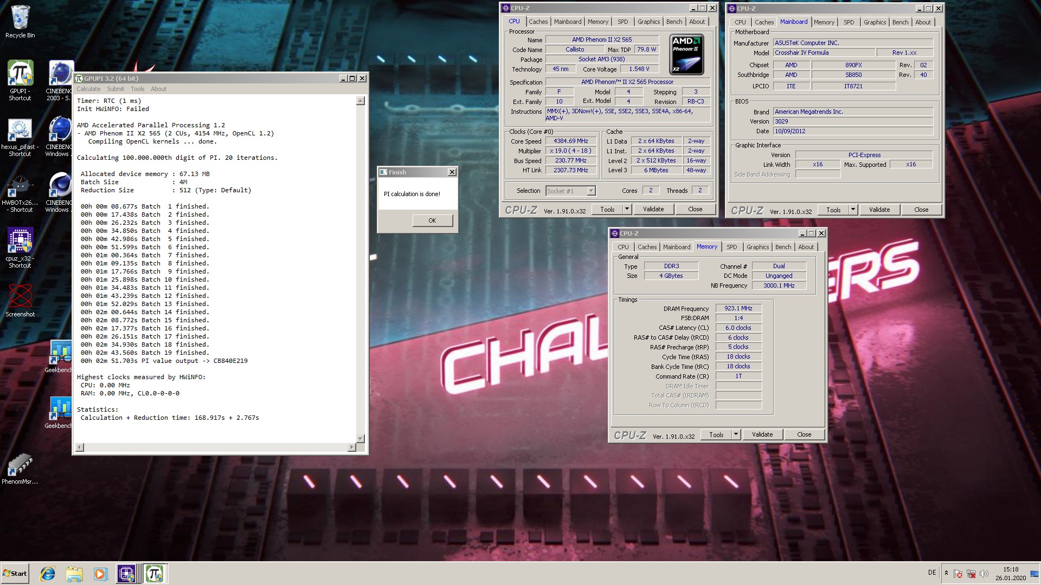Click the Windows Start button

(x=15, y=574)
